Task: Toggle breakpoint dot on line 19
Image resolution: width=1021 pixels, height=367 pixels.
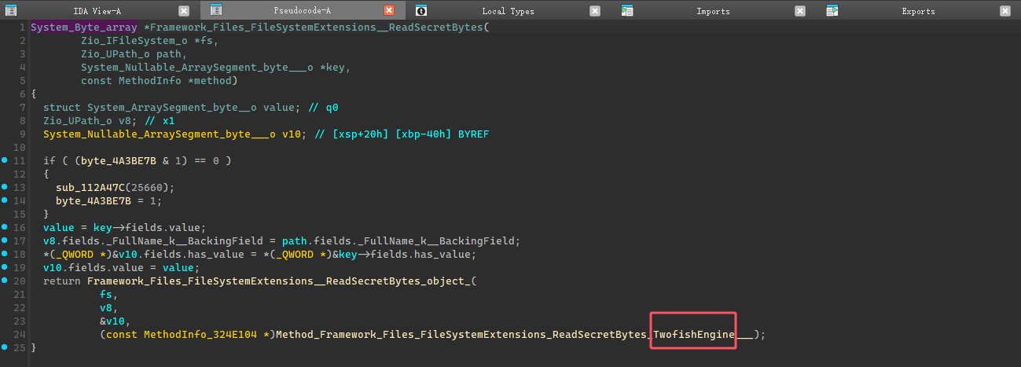Action: tap(5, 267)
